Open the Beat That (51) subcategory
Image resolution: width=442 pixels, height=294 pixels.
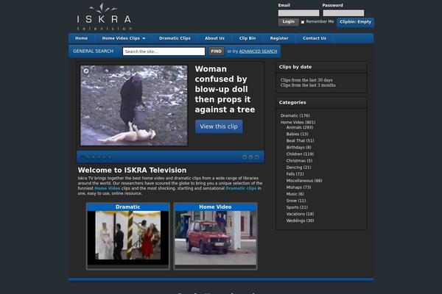click(300, 140)
